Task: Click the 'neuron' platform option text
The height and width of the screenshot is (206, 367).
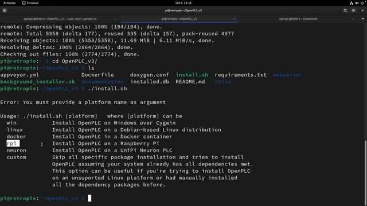Action: [x=17, y=150]
